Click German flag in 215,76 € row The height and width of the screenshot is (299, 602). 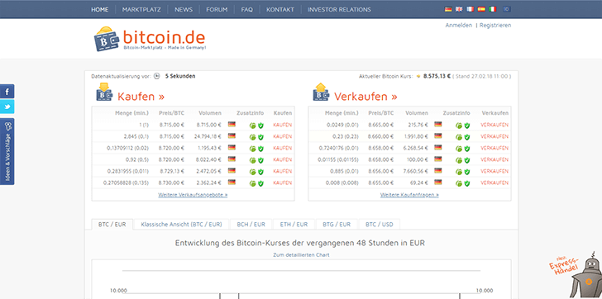click(438, 124)
